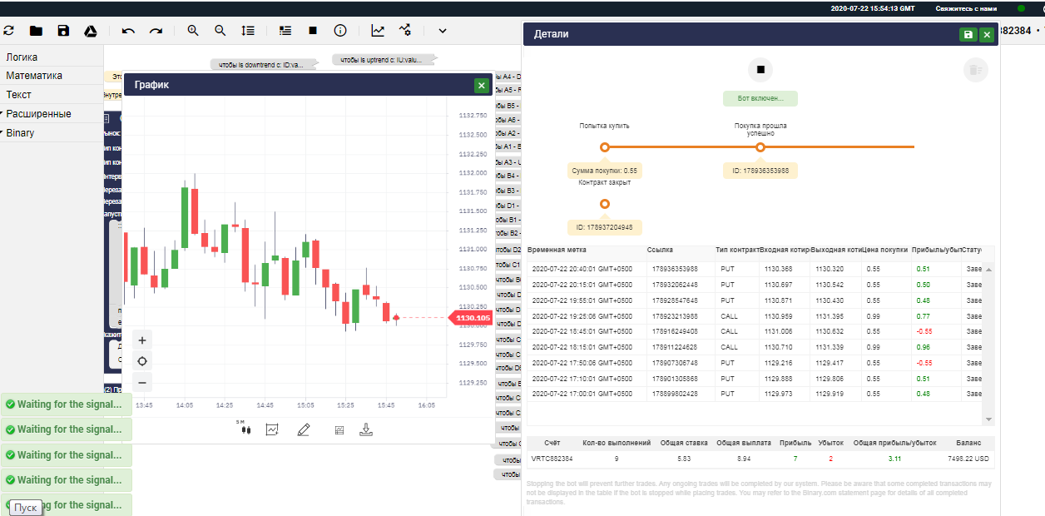
Task: Open the Google Drive icon in the toolbar
Action: 91,31
